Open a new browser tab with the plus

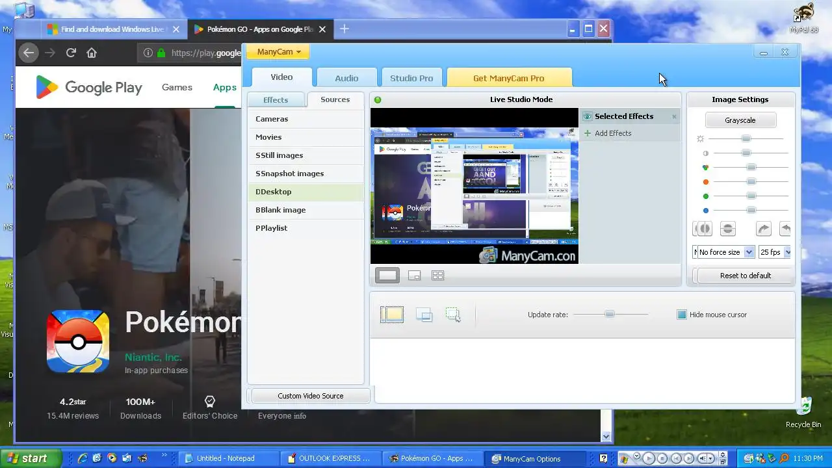344,29
